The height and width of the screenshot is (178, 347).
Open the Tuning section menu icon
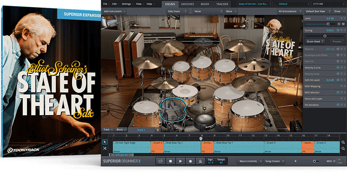[342, 30]
